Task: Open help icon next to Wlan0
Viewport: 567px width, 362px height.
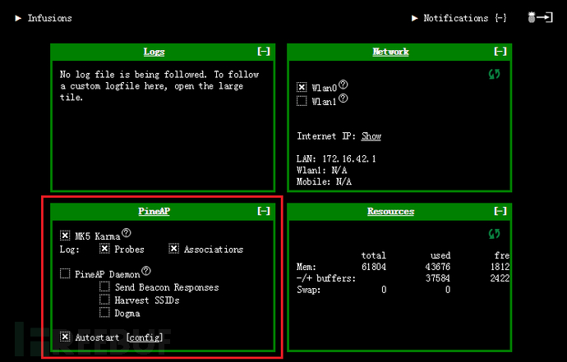Action: tap(343, 85)
